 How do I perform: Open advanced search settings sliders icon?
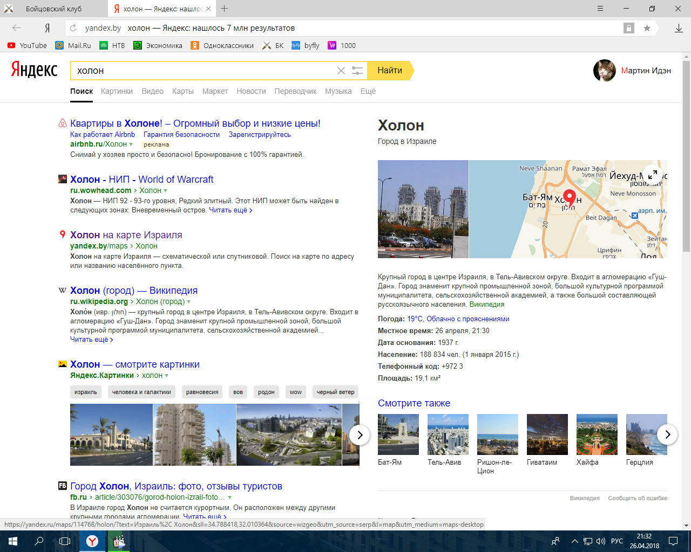(357, 71)
